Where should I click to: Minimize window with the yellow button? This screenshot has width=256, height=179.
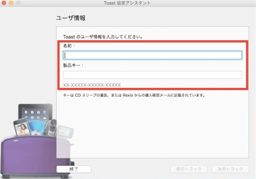pyautogui.click(x=11, y=3)
